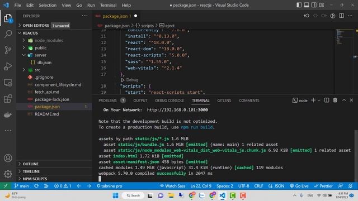
Task: Open the Terminal menu
Action: point(108,5)
